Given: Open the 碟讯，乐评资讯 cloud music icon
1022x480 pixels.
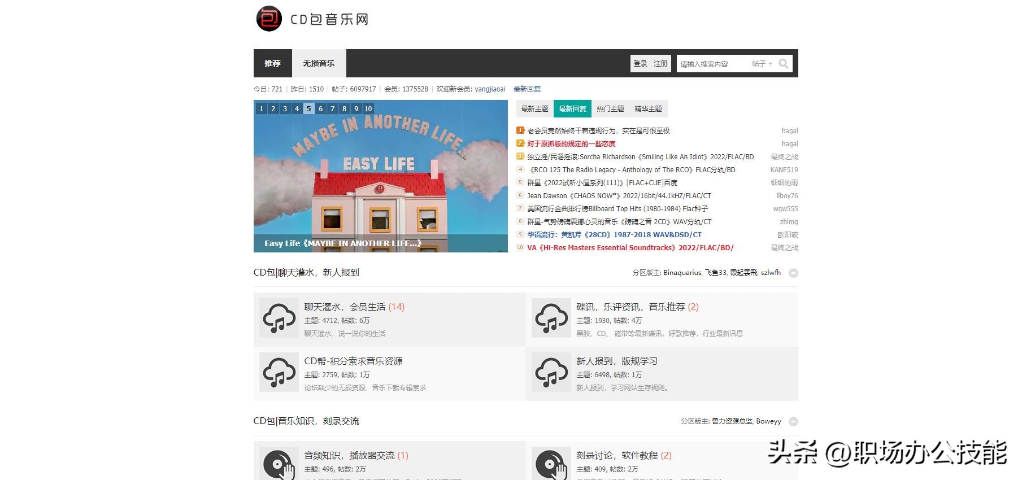Looking at the screenshot, I should pyautogui.click(x=551, y=318).
